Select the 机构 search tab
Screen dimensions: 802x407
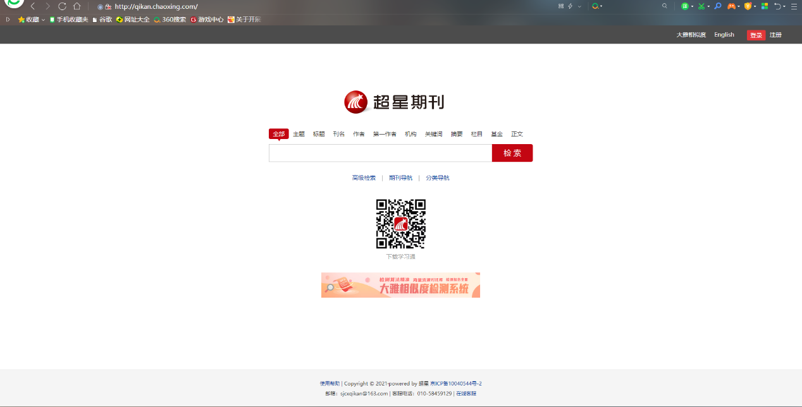click(x=411, y=134)
